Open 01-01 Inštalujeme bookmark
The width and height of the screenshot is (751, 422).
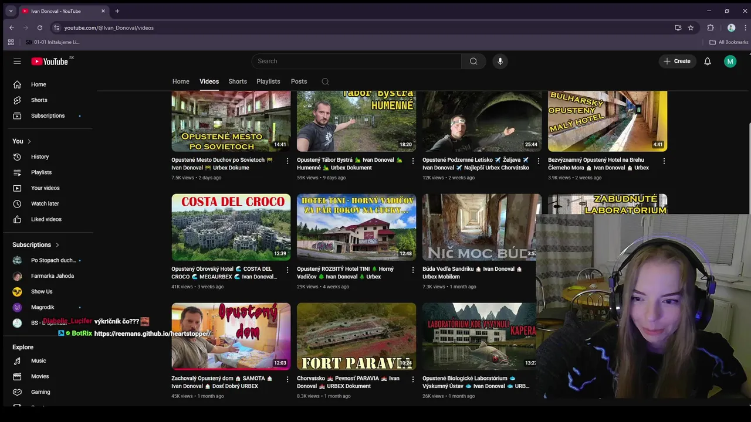click(x=52, y=42)
